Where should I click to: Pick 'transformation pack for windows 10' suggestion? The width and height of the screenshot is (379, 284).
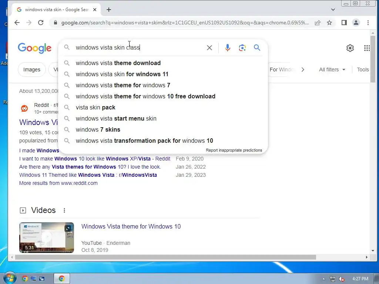coord(163,141)
